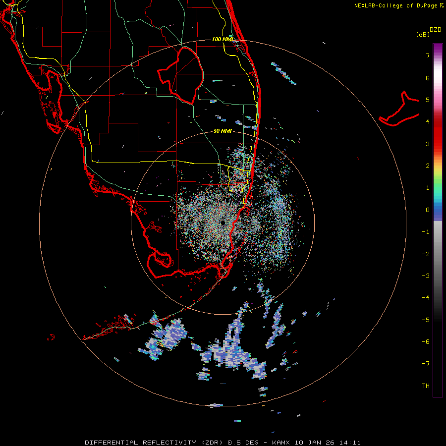The width and height of the screenshot is (446, 446).
Task: Click the -5 value on the color scale
Action: pyautogui.click(x=426, y=320)
